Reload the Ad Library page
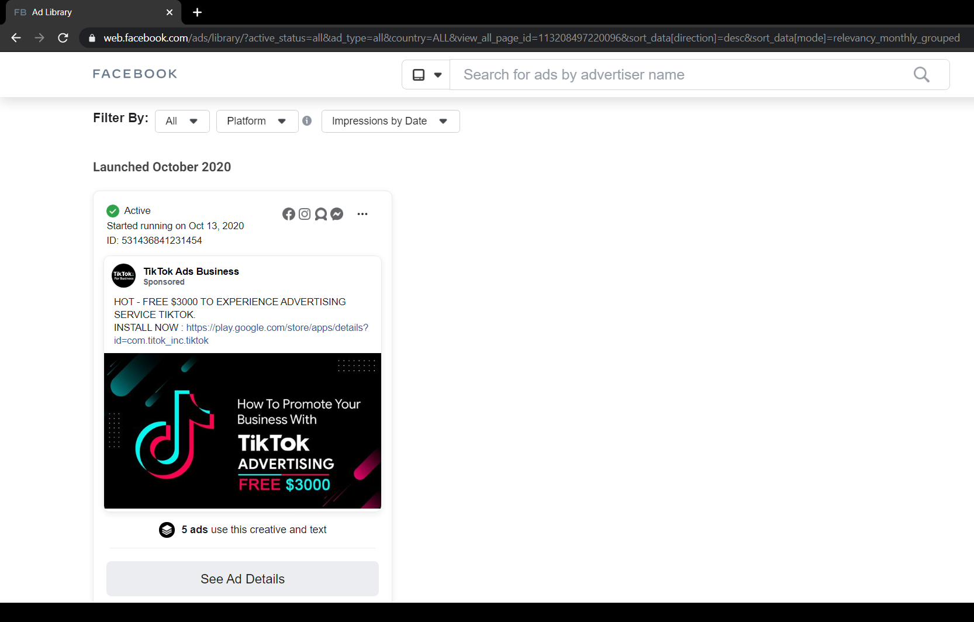 coord(63,38)
